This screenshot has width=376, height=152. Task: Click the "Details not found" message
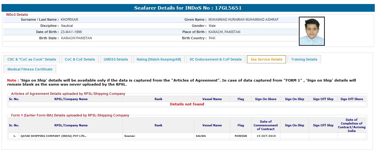pos(187,104)
